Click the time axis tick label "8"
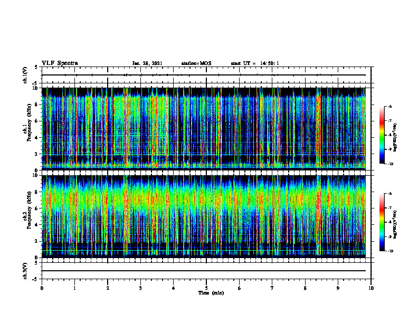Viewport: 418px width, 323px height. [305, 288]
